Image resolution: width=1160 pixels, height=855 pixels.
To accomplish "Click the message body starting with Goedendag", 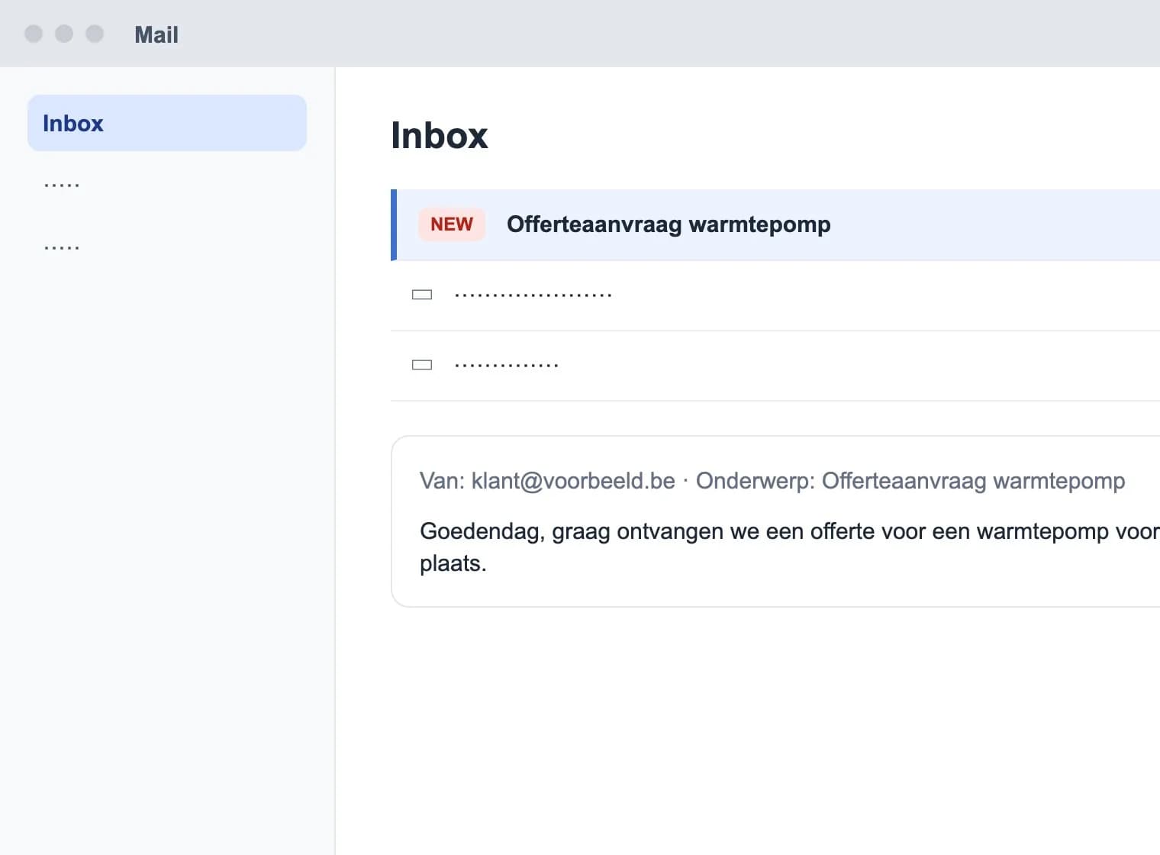I will [x=790, y=547].
